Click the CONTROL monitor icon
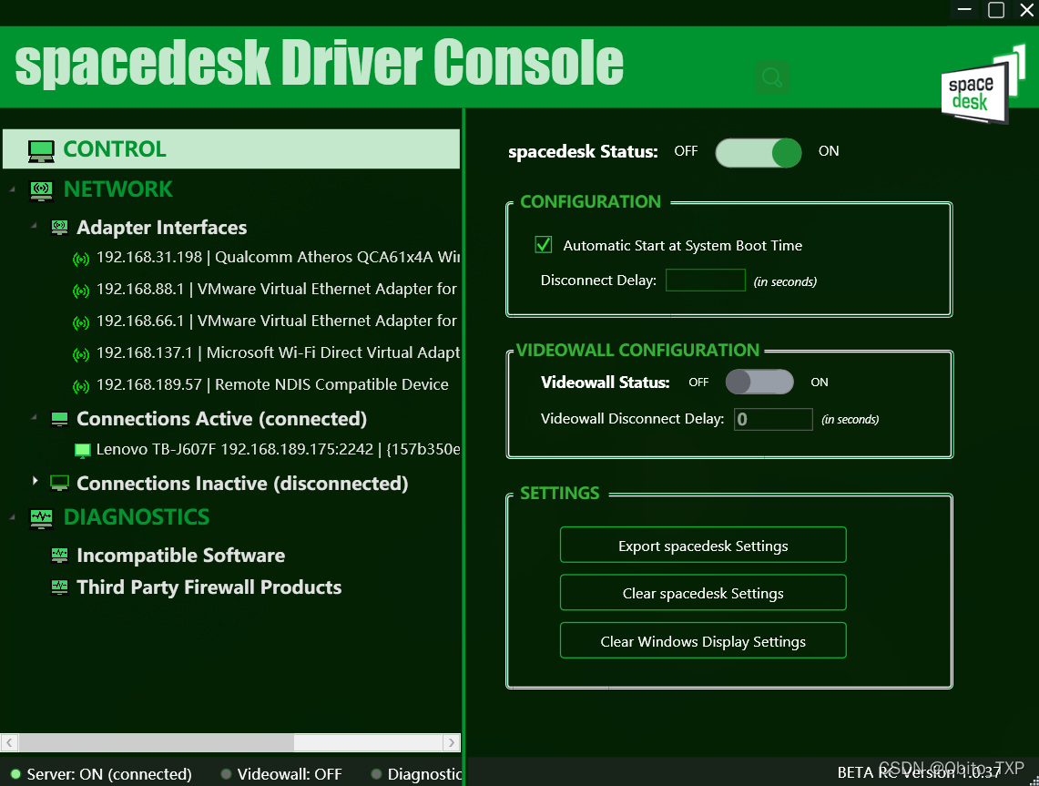Viewport: 1039px width, 786px height. tap(41, 150)
